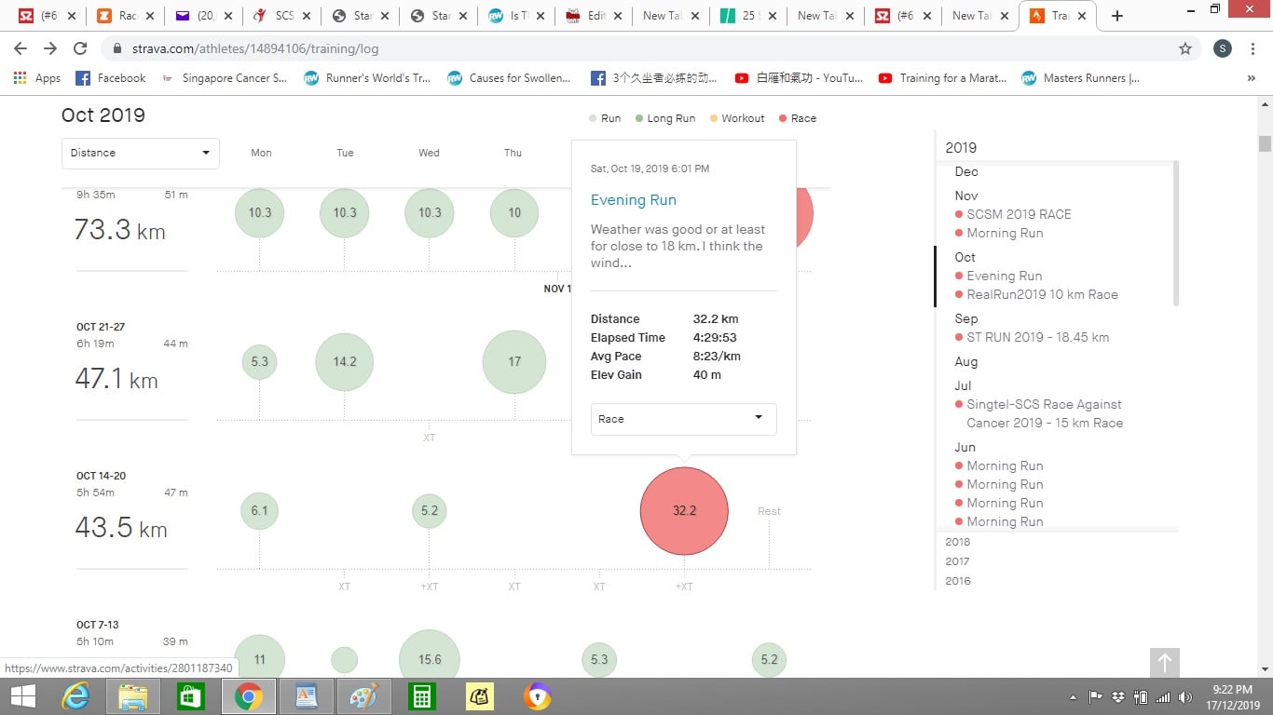Click the sidebar month list scrollbar
The image size is (1273, 715).
point(1175,233)
